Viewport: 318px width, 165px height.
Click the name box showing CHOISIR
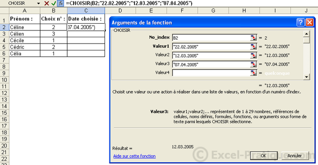tap(19, 3)
